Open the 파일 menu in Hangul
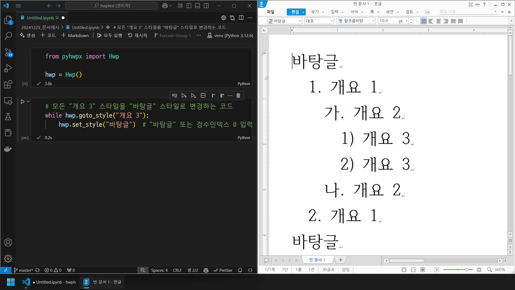 [270, 12]
